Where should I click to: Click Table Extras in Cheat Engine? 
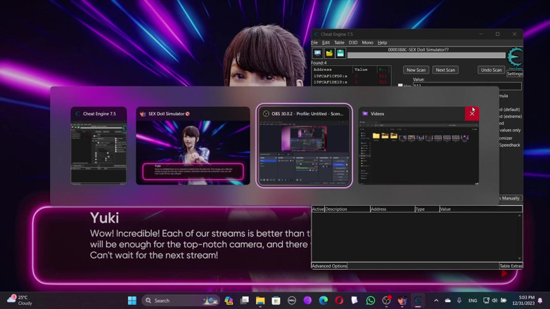511,266
